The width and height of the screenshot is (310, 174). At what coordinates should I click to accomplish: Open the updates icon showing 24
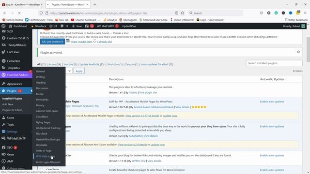tap(53, 26)
